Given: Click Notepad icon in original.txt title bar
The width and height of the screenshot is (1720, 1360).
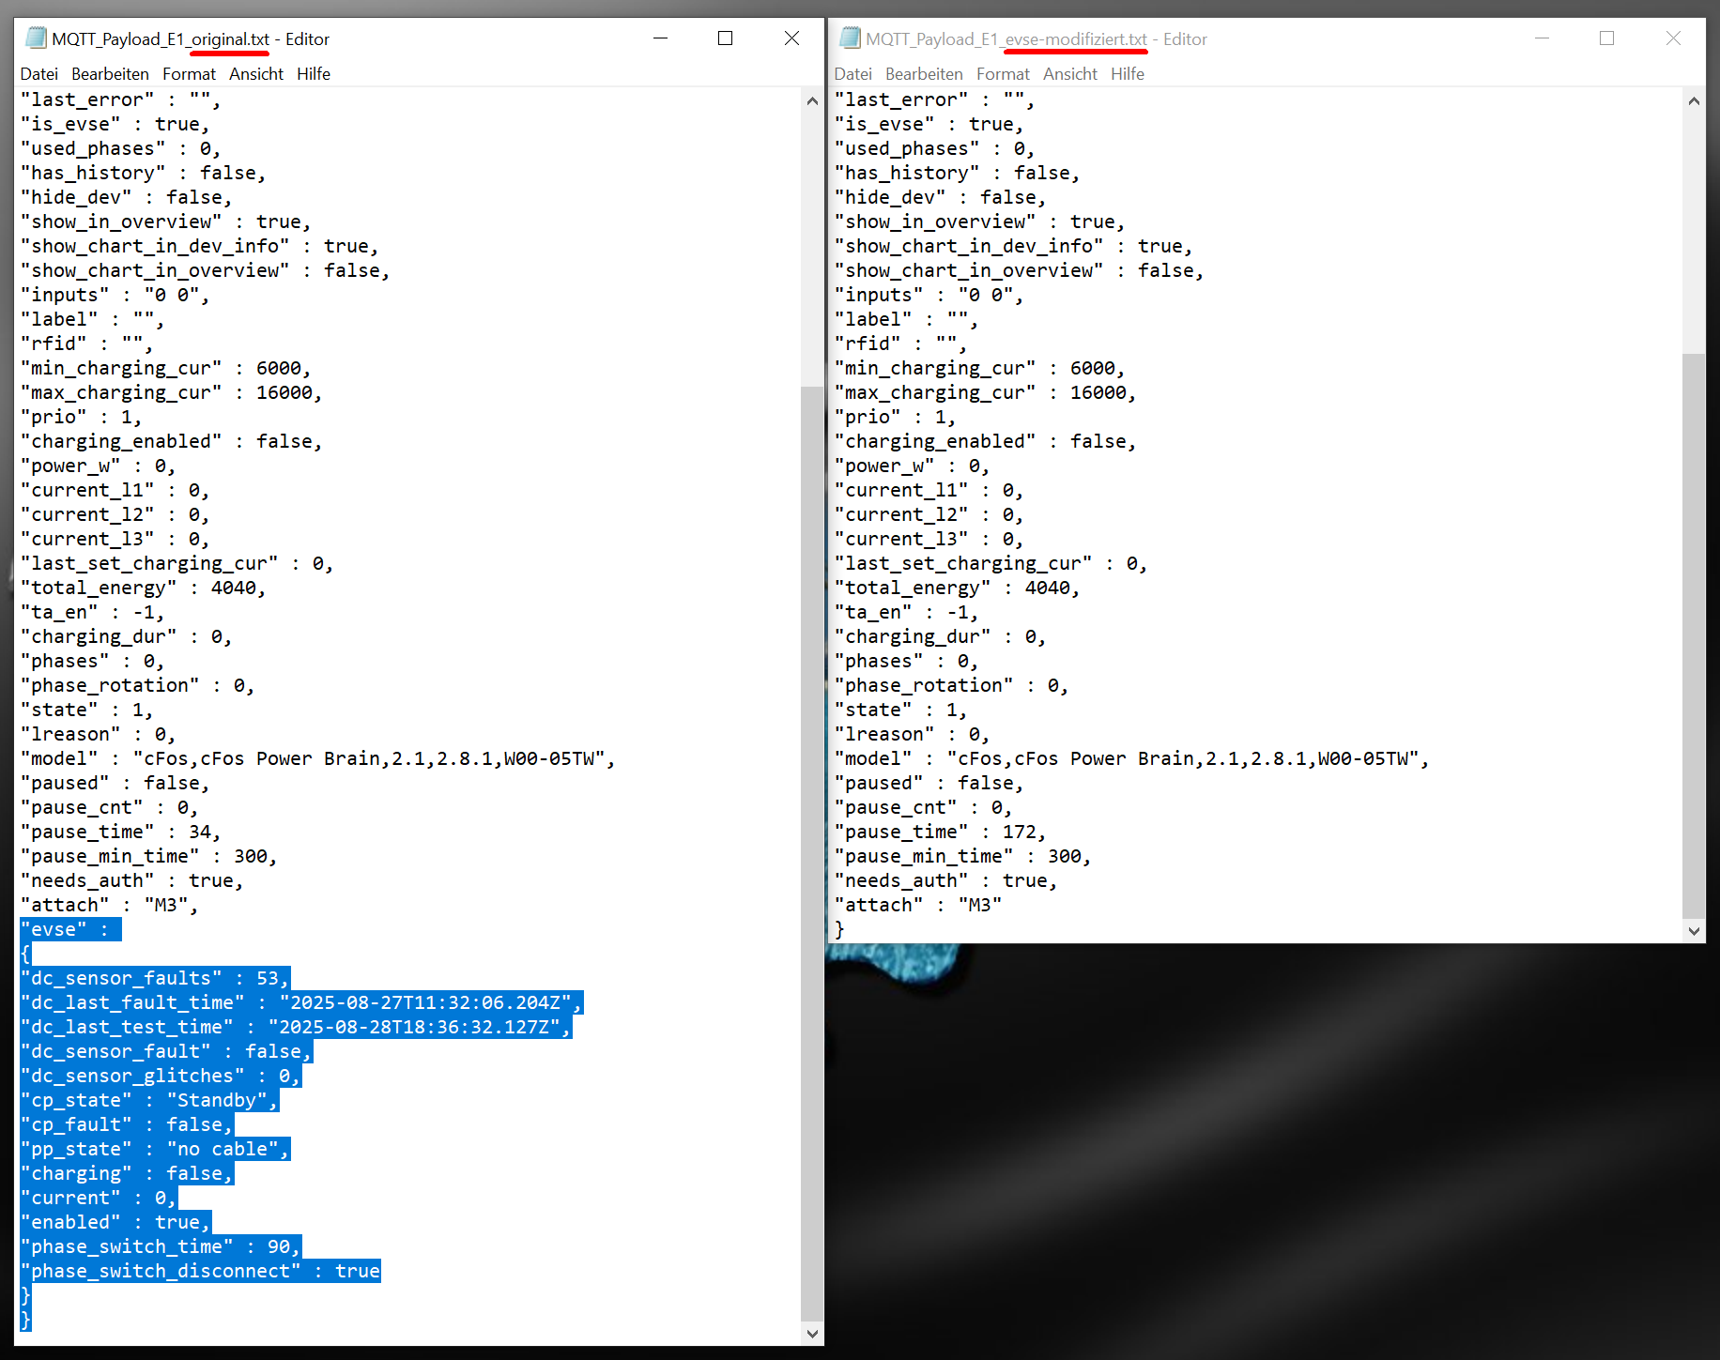Looking at the screenshot, I should pyautogui.click(x=36, y=38).
